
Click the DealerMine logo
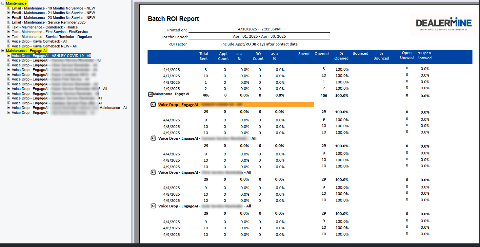444,24
